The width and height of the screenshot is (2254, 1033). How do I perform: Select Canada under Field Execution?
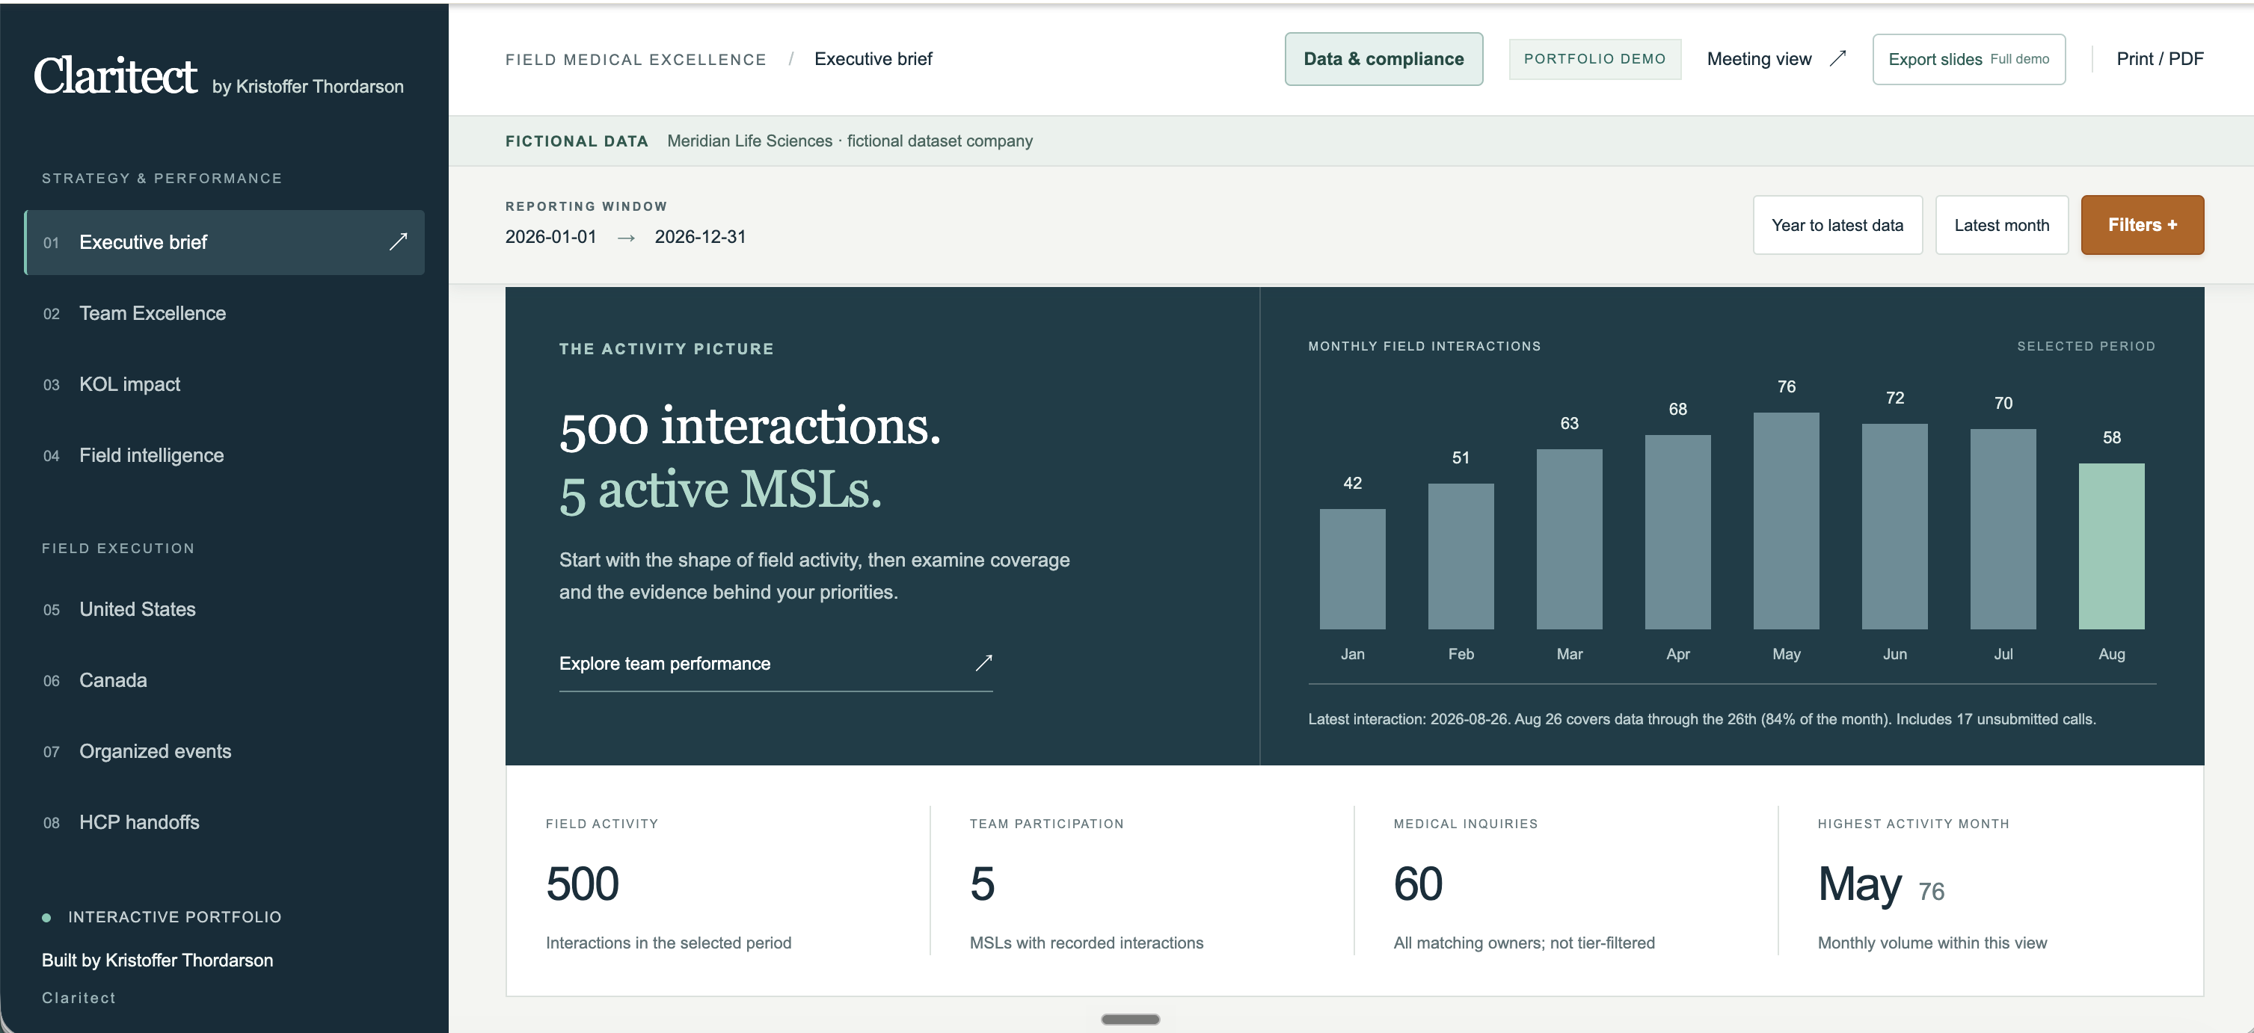point(224,679)
